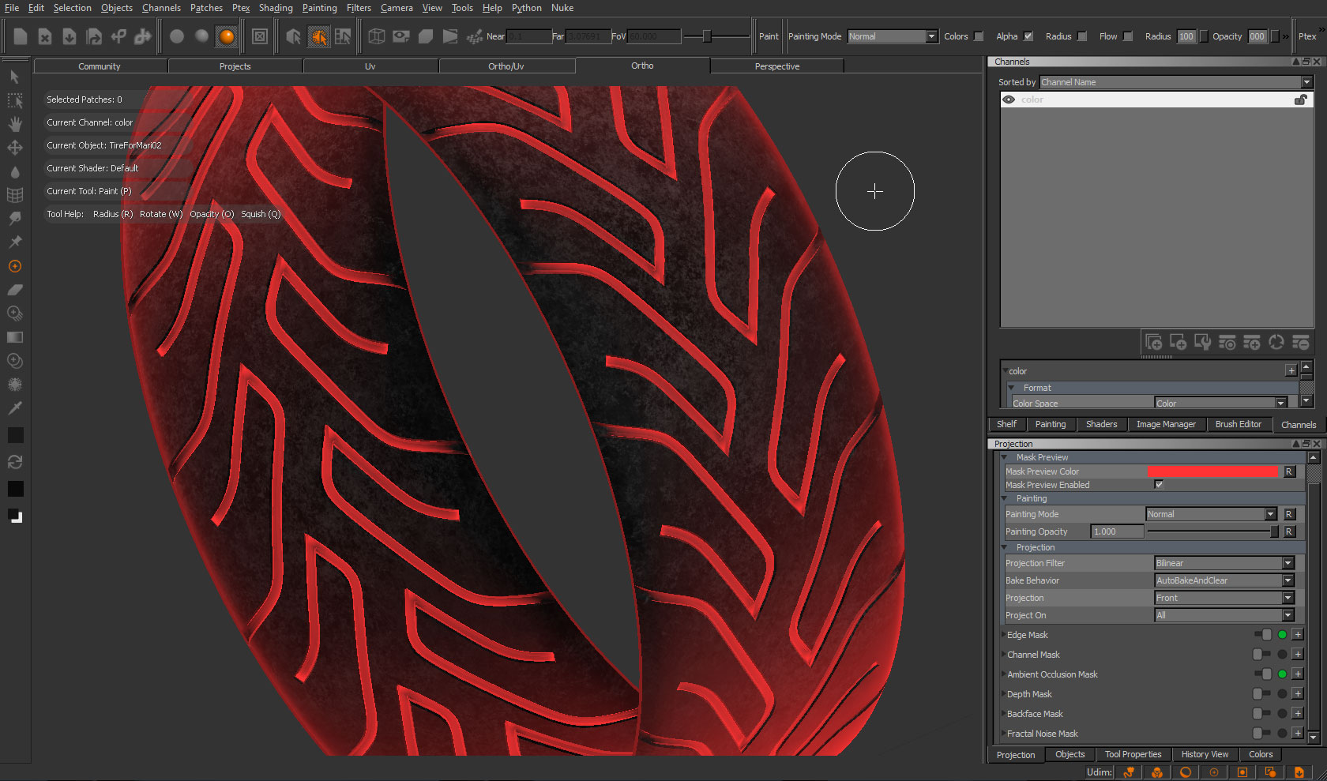
Task: Select the flat lighting grey sphere icon
Action: point(177,36)
